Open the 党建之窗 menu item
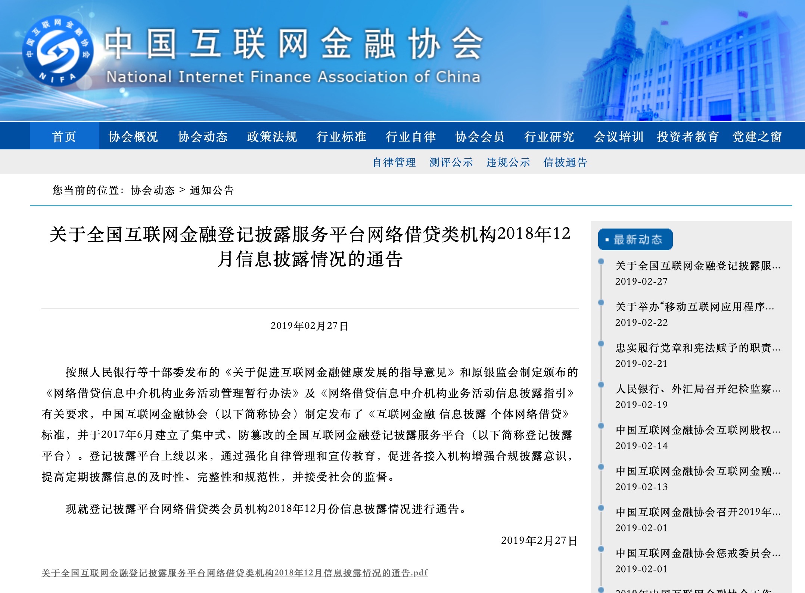 click(757, 137)
